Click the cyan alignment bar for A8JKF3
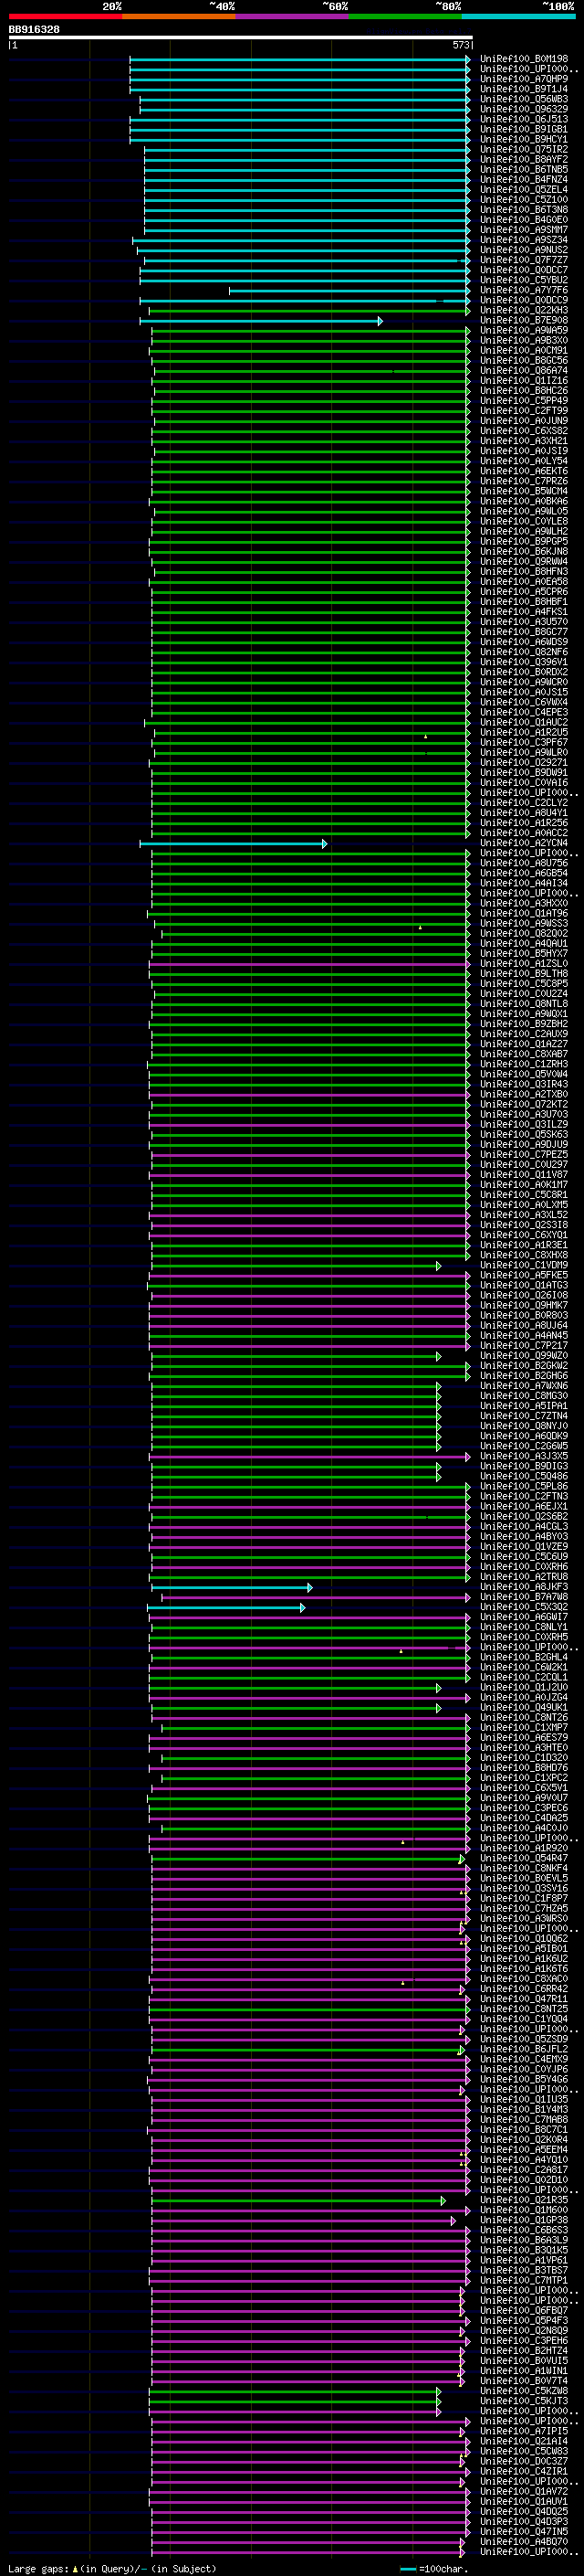584x2576 pixels. tap(232, 1588)
